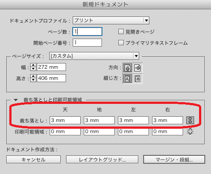Choose left-to-right binding icon
The height and width of the screenshot is (174, 211).
(x=128, y=79)
